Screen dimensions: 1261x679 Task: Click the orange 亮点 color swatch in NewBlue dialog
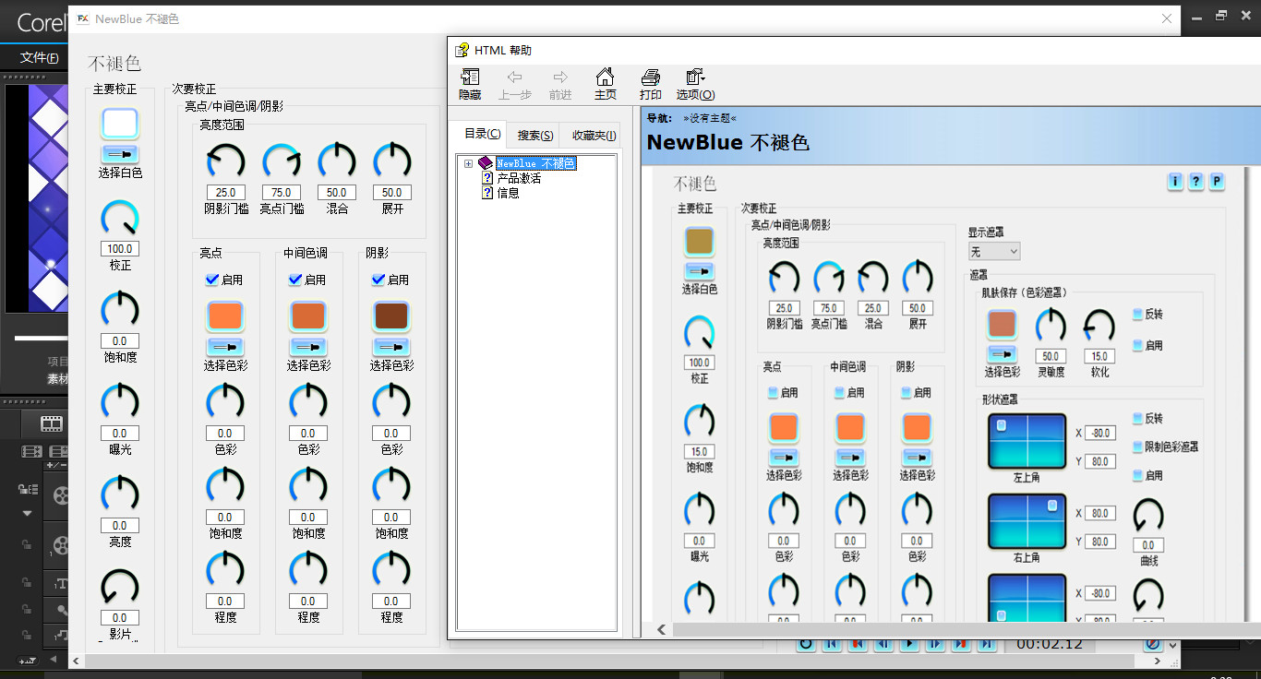tap(225, 316)
